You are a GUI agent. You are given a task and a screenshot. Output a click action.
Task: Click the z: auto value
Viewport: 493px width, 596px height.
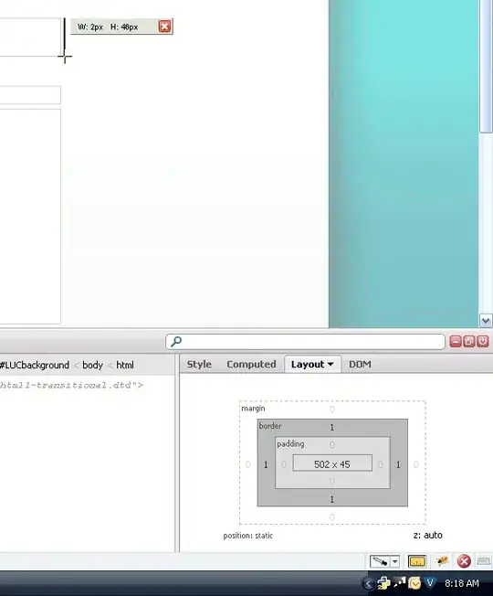[427, 535]
